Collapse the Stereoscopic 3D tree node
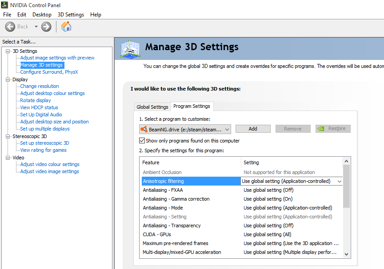This screenshot has height=269, width=384. [8, 136]
